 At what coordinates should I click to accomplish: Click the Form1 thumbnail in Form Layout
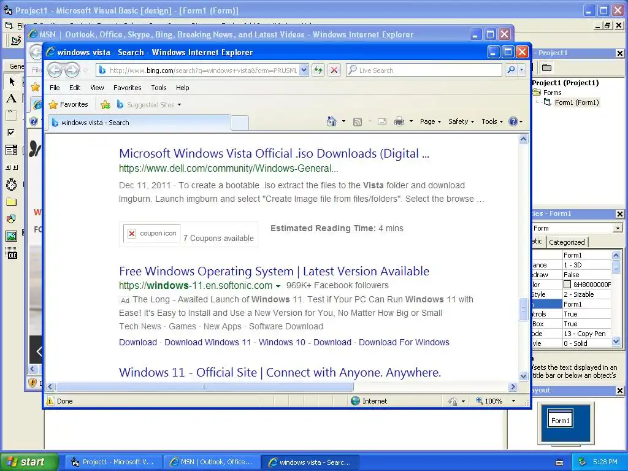click(560, 419)
